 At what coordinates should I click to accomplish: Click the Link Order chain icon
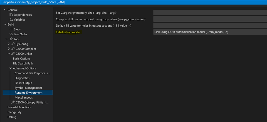tap(11, 34)
